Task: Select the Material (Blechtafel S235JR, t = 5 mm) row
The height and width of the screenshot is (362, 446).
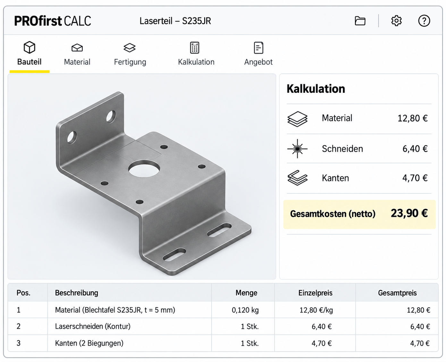Action: click(x=223, y=310)
